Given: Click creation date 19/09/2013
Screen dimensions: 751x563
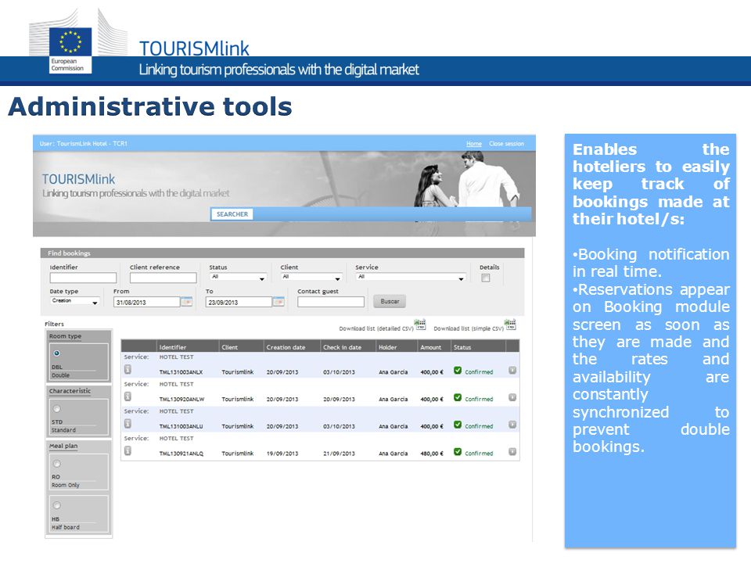Looking at the screenshot, I should [282, 453].
